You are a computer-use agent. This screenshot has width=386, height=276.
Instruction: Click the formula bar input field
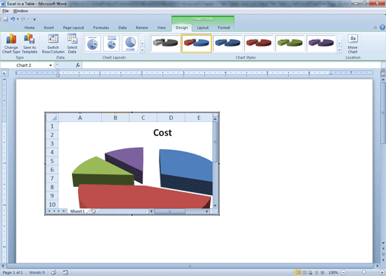coord(232,65)
